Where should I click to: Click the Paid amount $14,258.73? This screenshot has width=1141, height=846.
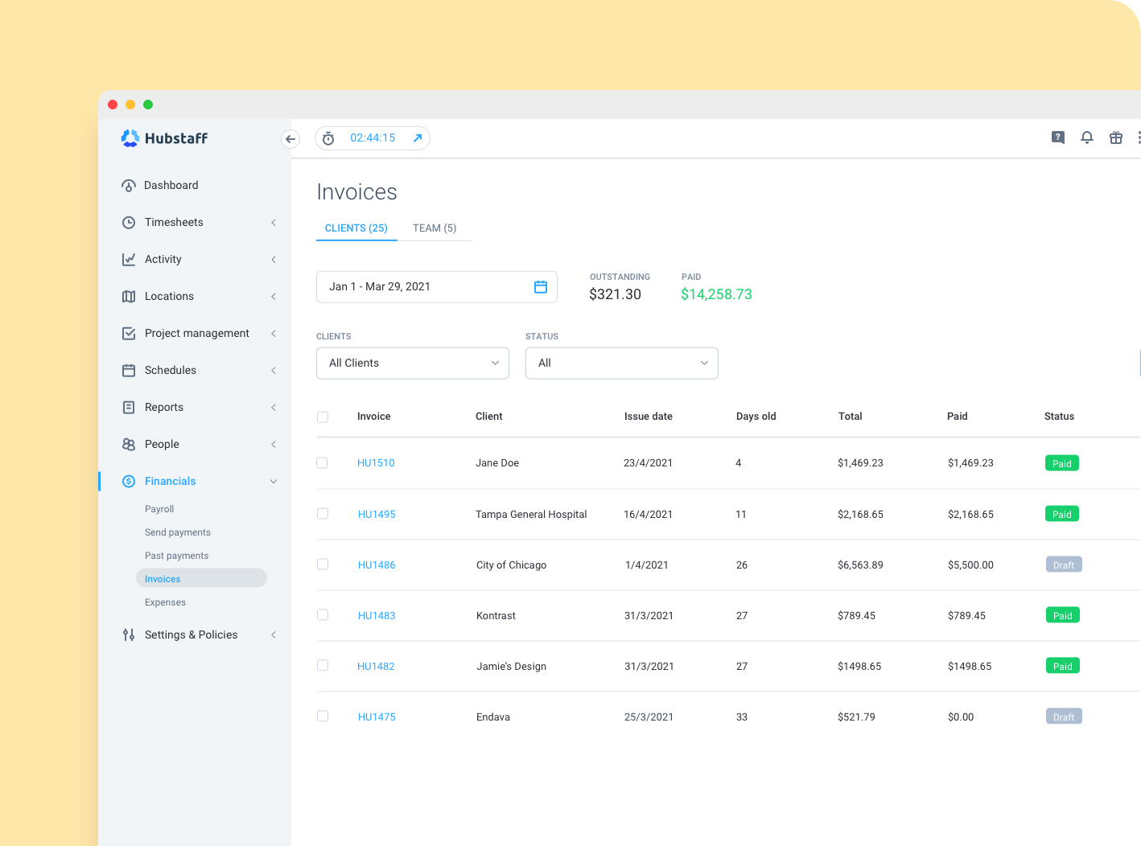pos(716,294)
